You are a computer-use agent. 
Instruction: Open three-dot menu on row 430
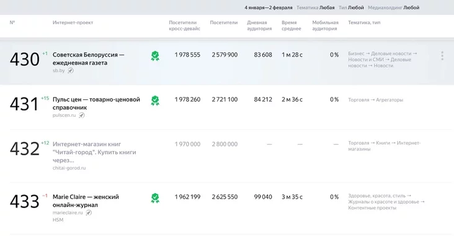[442, 56]
